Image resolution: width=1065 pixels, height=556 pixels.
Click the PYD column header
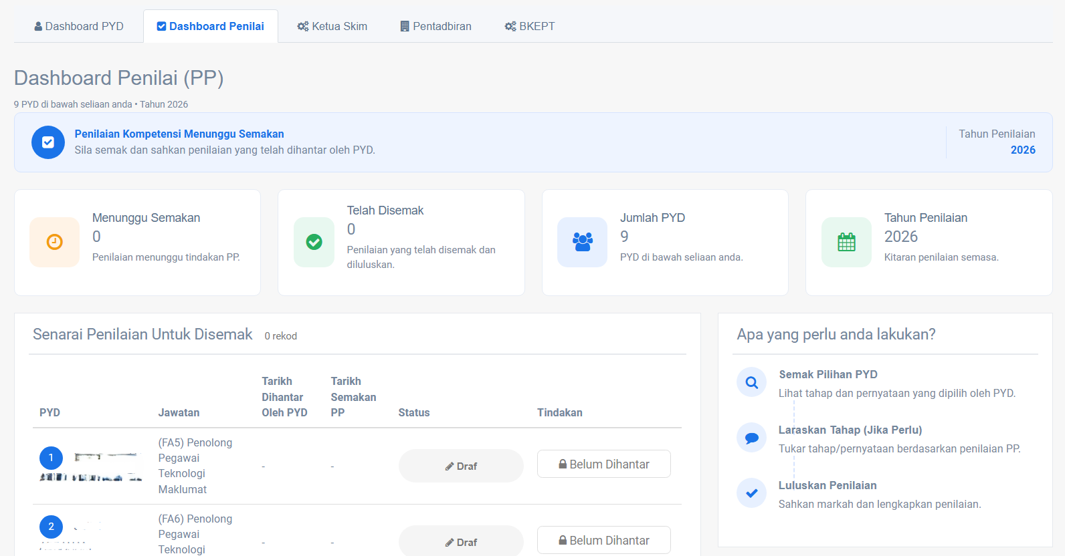click(50, 412)
